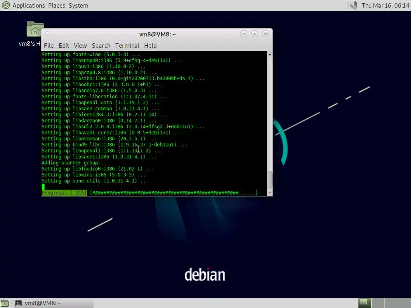This screenshot has height=308, width=411.
Task: Click the clock showing Thu Mar 16, 06:14
Action: coord(385,6)
